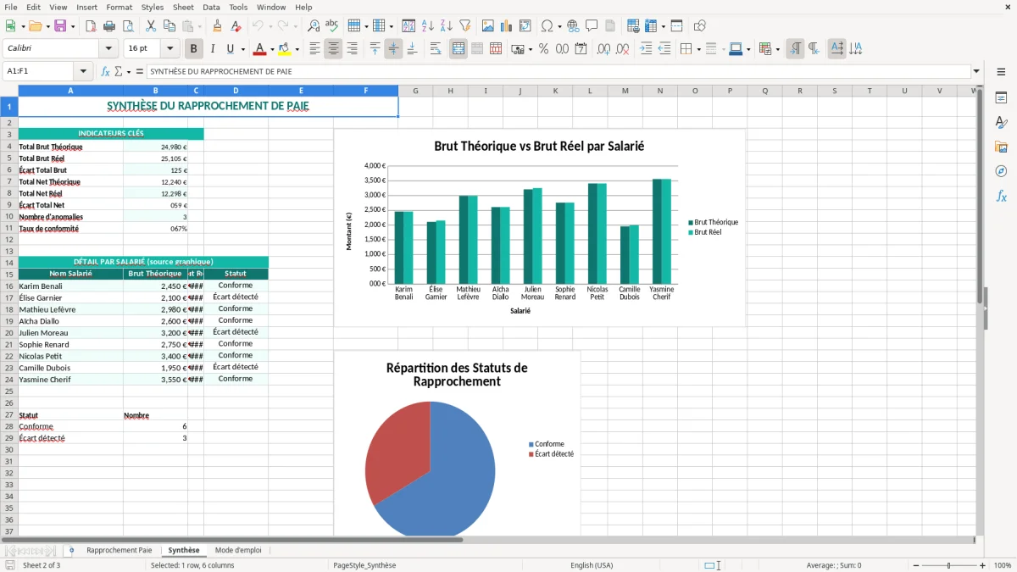The height and width of the screenshot is (572, 1017).
Task: Toggle Align Left
Action: click(314, 49)
